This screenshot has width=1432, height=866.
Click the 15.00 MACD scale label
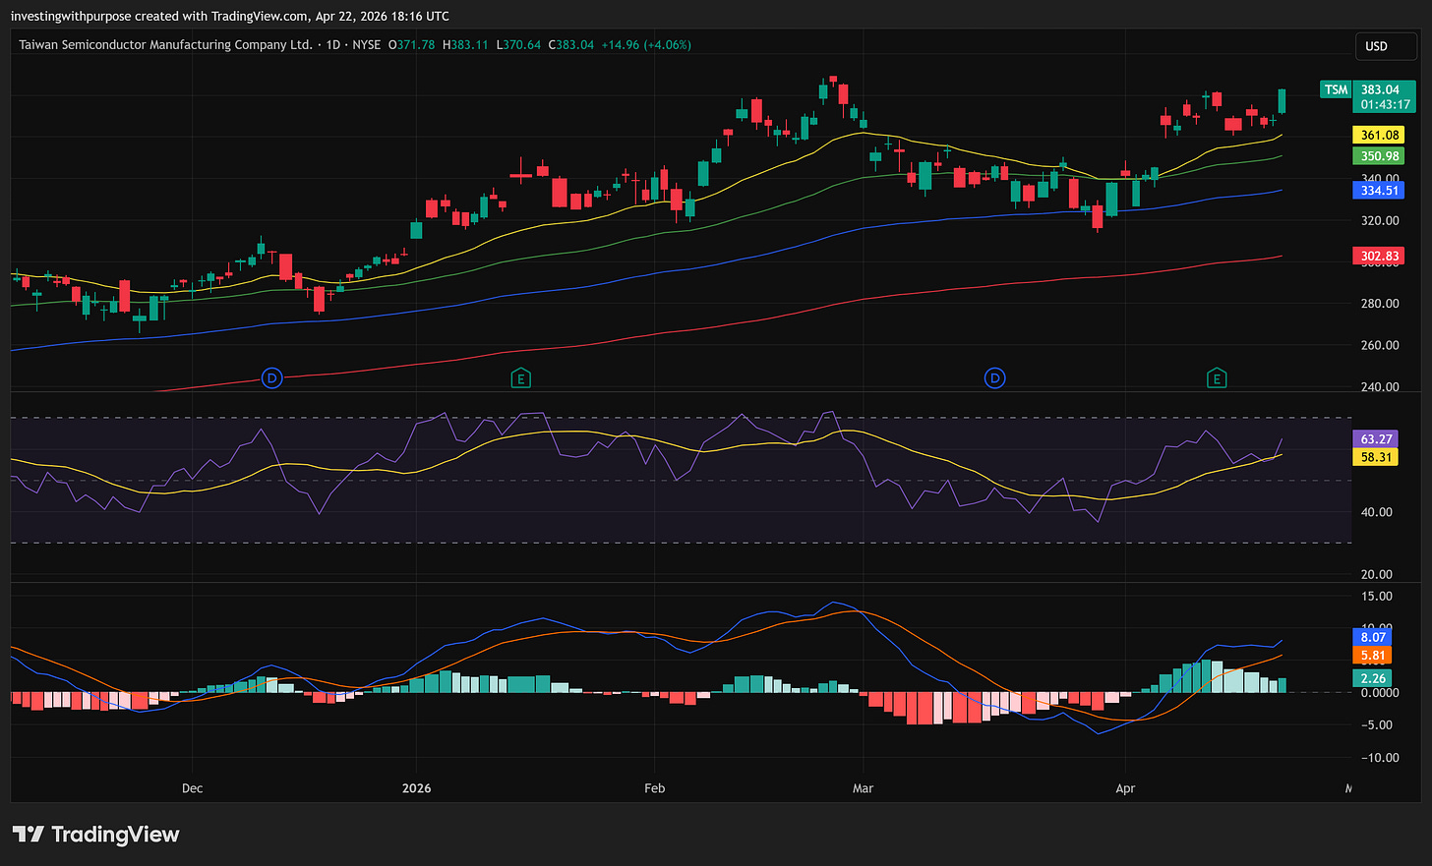click(1377, 597)
